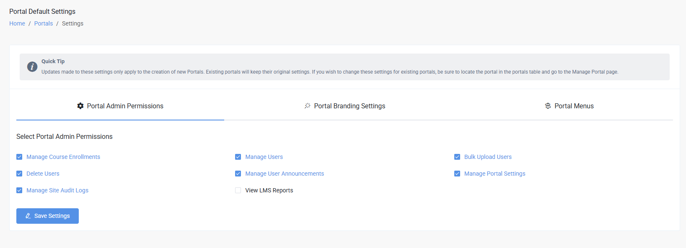Click the Save Settings button
Viewport: 686px width, 248px height.
click(x=47, y=216)
